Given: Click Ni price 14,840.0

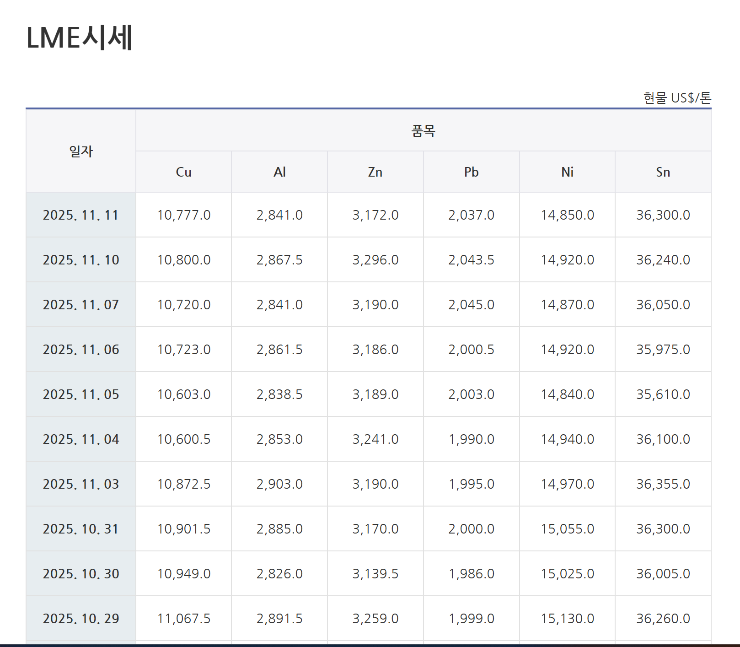Looking at the screenshot, I should 567,394.
